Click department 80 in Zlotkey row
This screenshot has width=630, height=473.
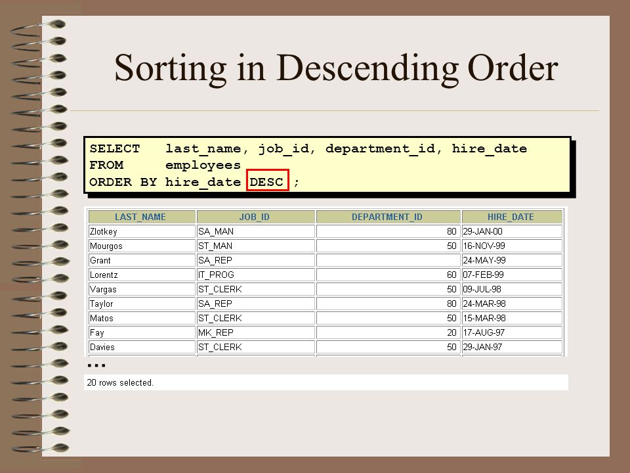point(388,231)
